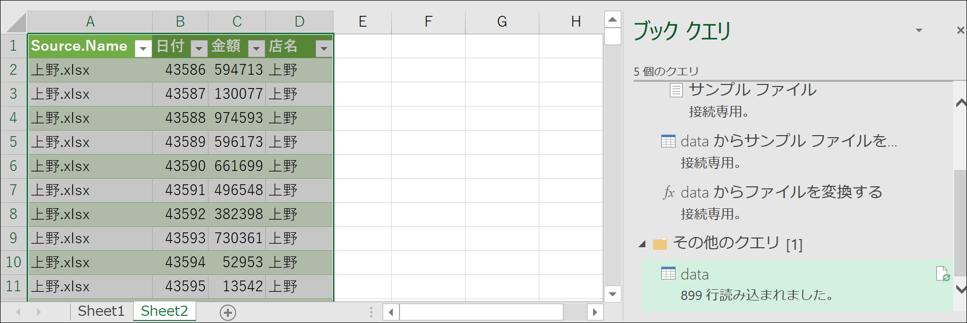Viewport: 967px width, 323px height.
Task: Click the その他のクエリ folder icon
Action: tap(660, 244)
